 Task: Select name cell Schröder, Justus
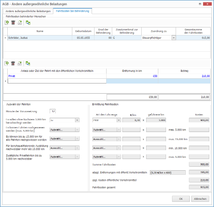pos(40,38)
